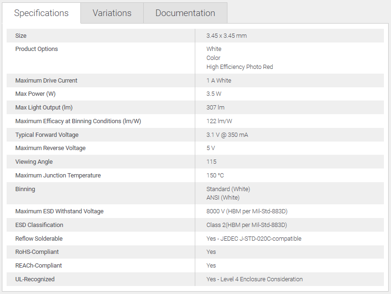Select the Typical Forward Voltage label
The height and width of the screenshot is (294, 391).
[x=47, y=135]
